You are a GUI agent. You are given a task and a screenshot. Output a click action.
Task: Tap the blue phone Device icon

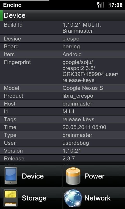coord(11,176)
